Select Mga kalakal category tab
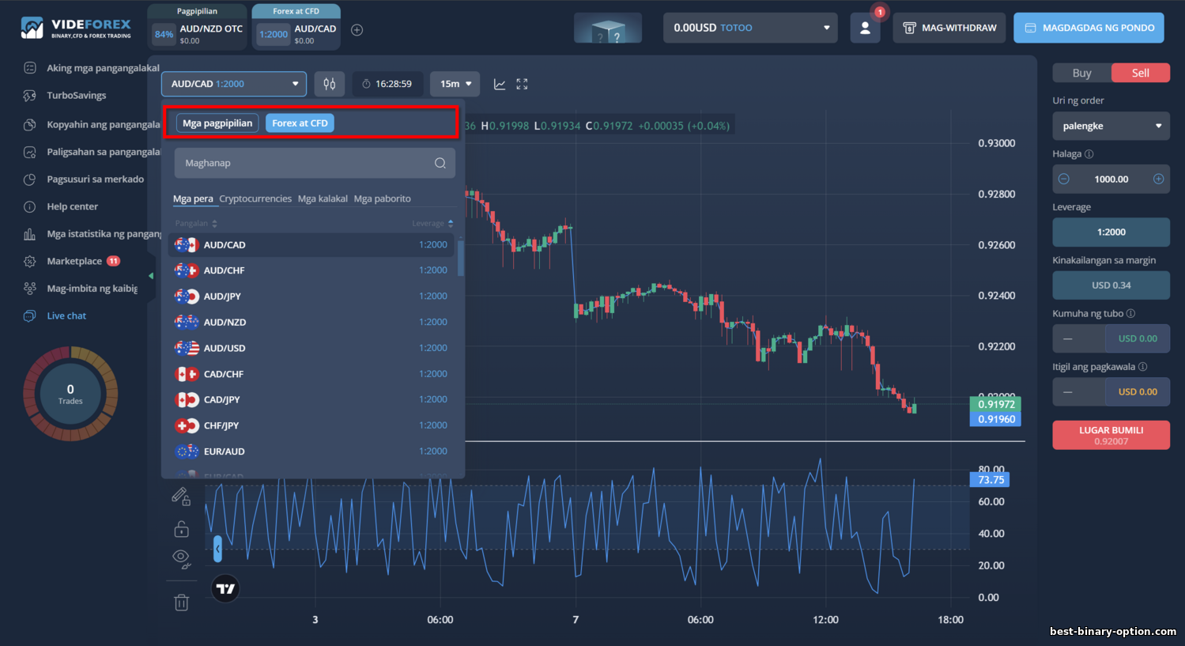Screen dimensions: 1185x646 pos(323,199)
